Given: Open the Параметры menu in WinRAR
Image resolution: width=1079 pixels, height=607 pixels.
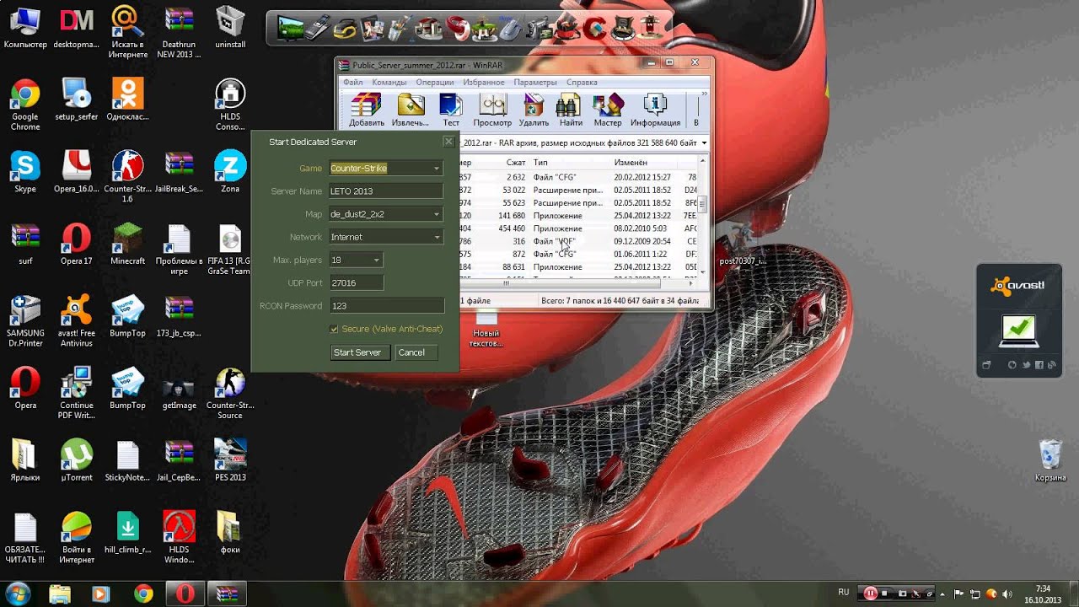Looking at the screenshot, I should 535,82.
